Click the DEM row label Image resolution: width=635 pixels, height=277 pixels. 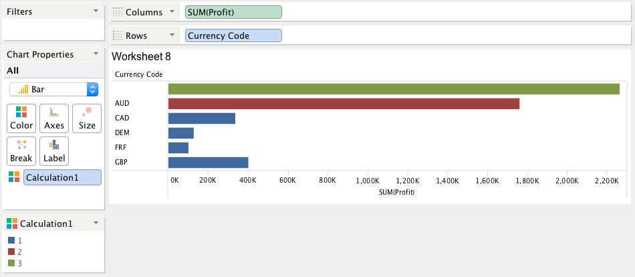click(122, 132)
